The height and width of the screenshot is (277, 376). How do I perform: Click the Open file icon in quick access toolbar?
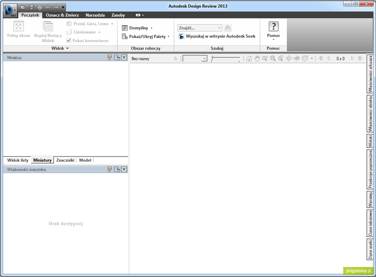(x=23, y=7)
